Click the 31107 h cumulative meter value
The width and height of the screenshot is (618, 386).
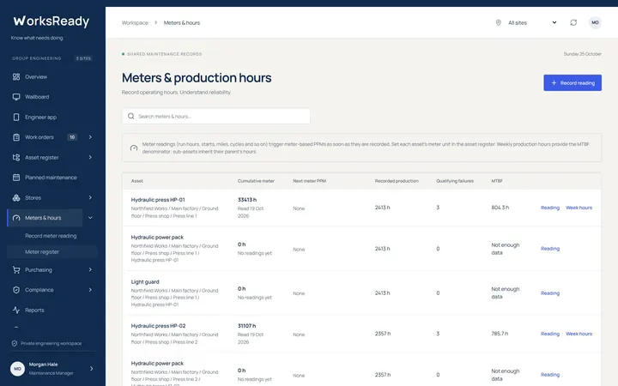[x=246, y=326]
